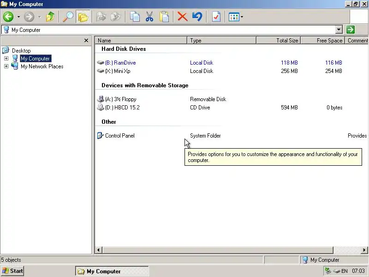Click the Hard Disk Drives group header
This screenshot has width=369, height=277.
pyautogui.click(x=124, y=49)
